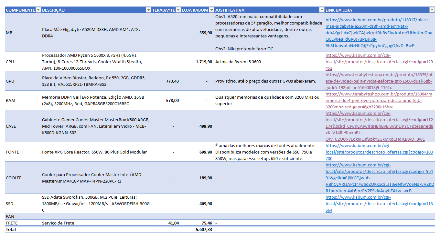
Task: Select the Placa de Video Biostar description
Action: point(96,81)
